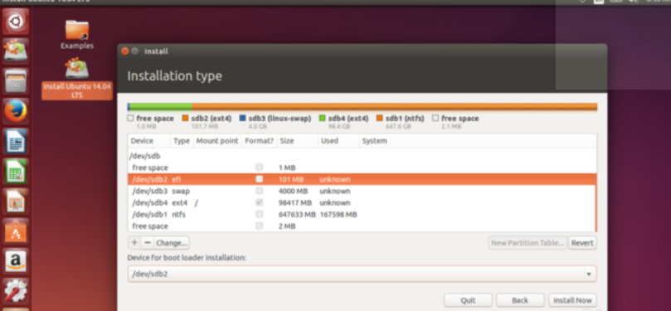Click the minus remove partition button

[148, 242]
